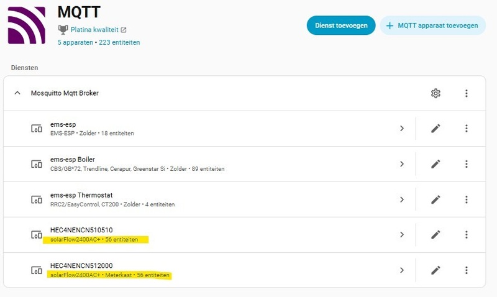Screen dimensions: 497x297
Task: Open Mosquitto Mqtt Broker settings gear
Action: (435, 93)
